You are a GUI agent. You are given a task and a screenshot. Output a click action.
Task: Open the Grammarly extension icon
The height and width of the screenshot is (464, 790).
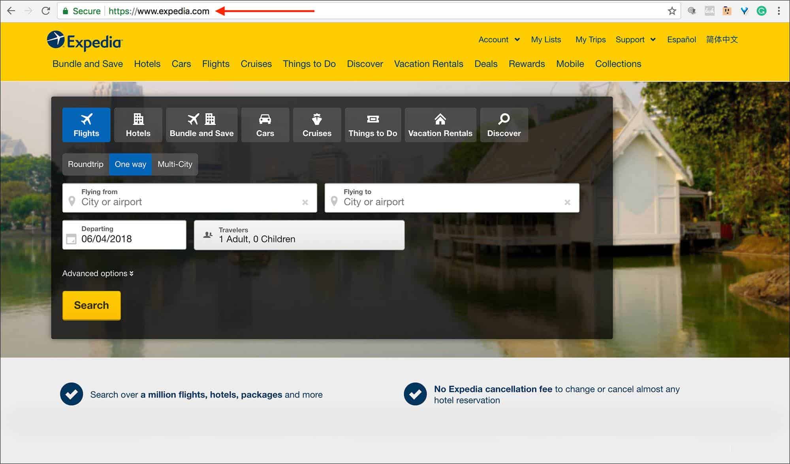point(762,11)
